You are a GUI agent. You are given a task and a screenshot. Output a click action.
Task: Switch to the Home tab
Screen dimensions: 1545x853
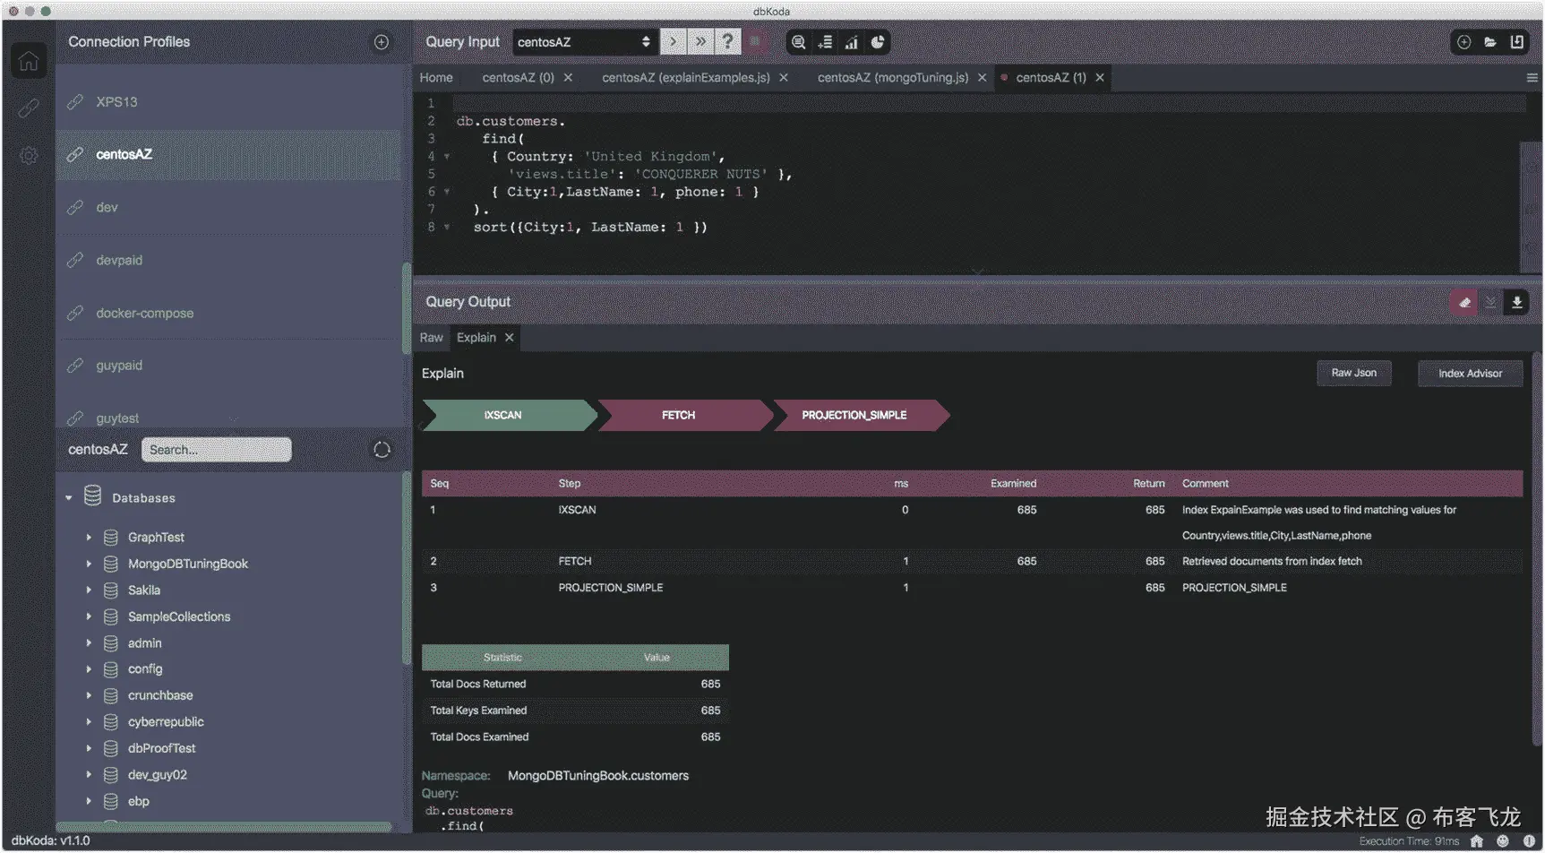436,78
